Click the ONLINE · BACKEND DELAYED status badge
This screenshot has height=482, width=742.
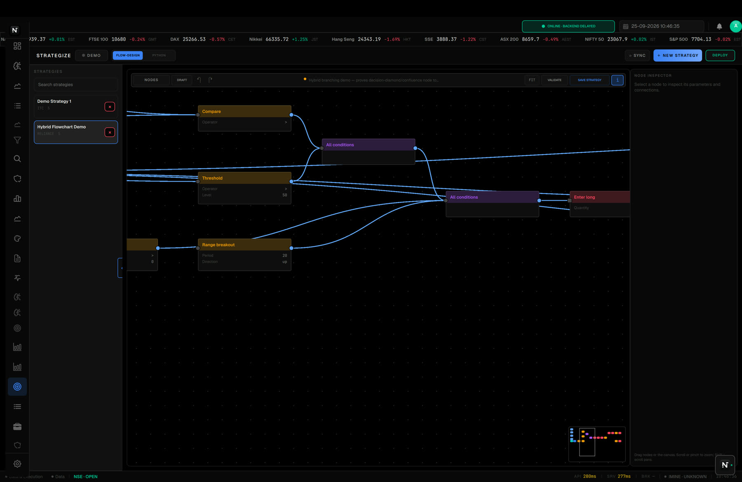[568, 26]
